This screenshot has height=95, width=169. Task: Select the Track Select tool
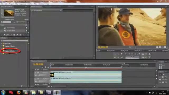pyautogui.click(x=163, y=74)
